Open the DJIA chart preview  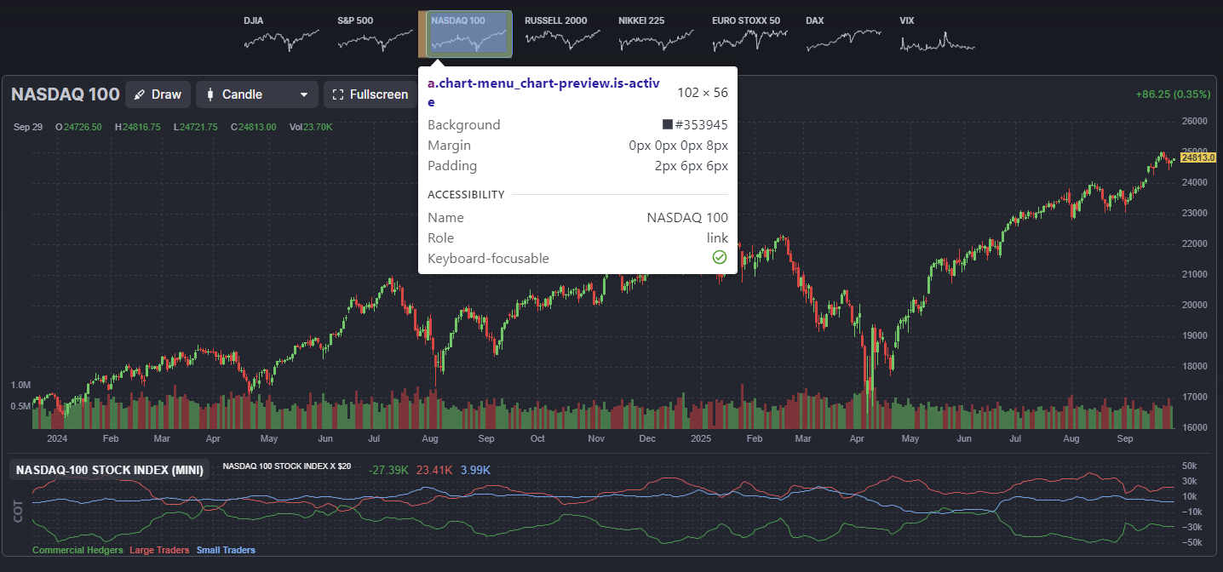281,34
